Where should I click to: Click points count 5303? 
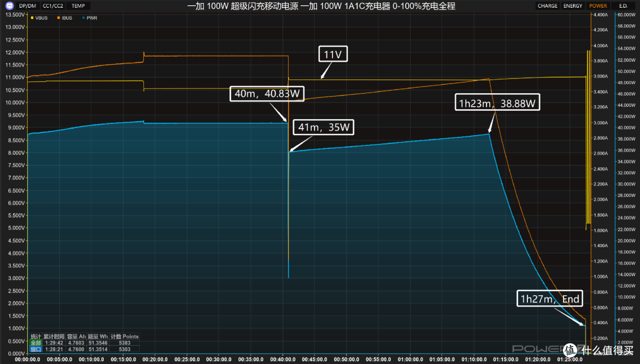coord(124,349)
